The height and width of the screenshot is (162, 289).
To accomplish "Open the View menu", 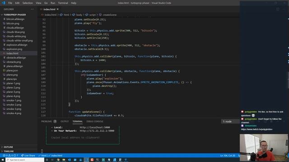I will pyautogui.click(x=38, y=3).
